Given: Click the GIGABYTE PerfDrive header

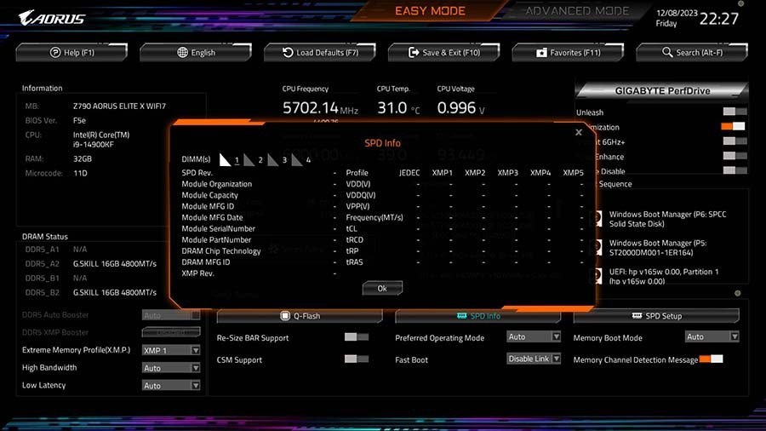Looking at the screenshot, I should click(662, 91).
